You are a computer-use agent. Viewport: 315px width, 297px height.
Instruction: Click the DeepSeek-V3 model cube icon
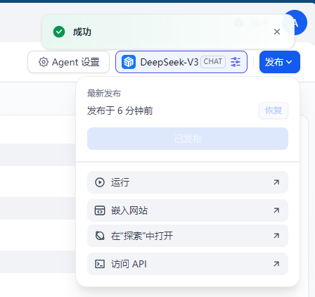[x=129, y=62]
